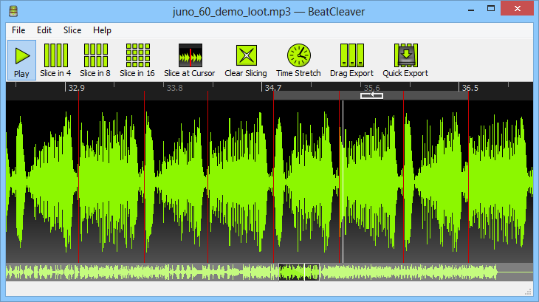Screen dimensions: 539x302
Task: Open the File menu
Action: 18,30
